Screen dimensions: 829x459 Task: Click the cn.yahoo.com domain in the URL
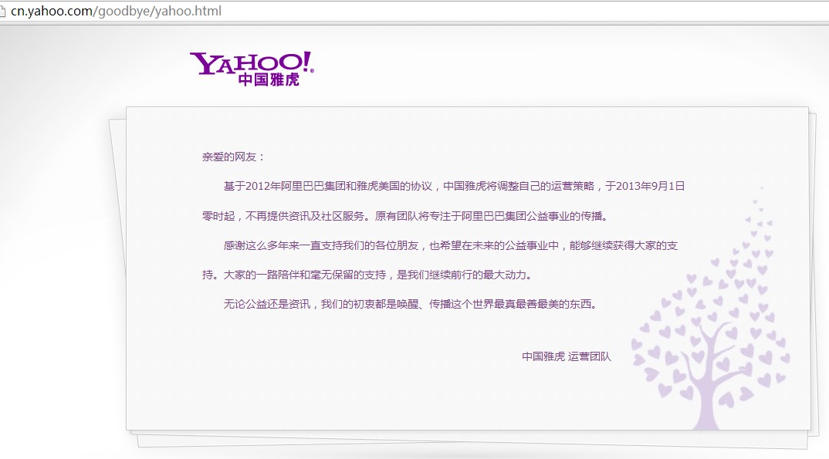(52, 12)
